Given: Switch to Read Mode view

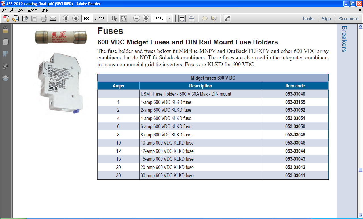Looking at the screenshot, I should (x=227, y=18).
